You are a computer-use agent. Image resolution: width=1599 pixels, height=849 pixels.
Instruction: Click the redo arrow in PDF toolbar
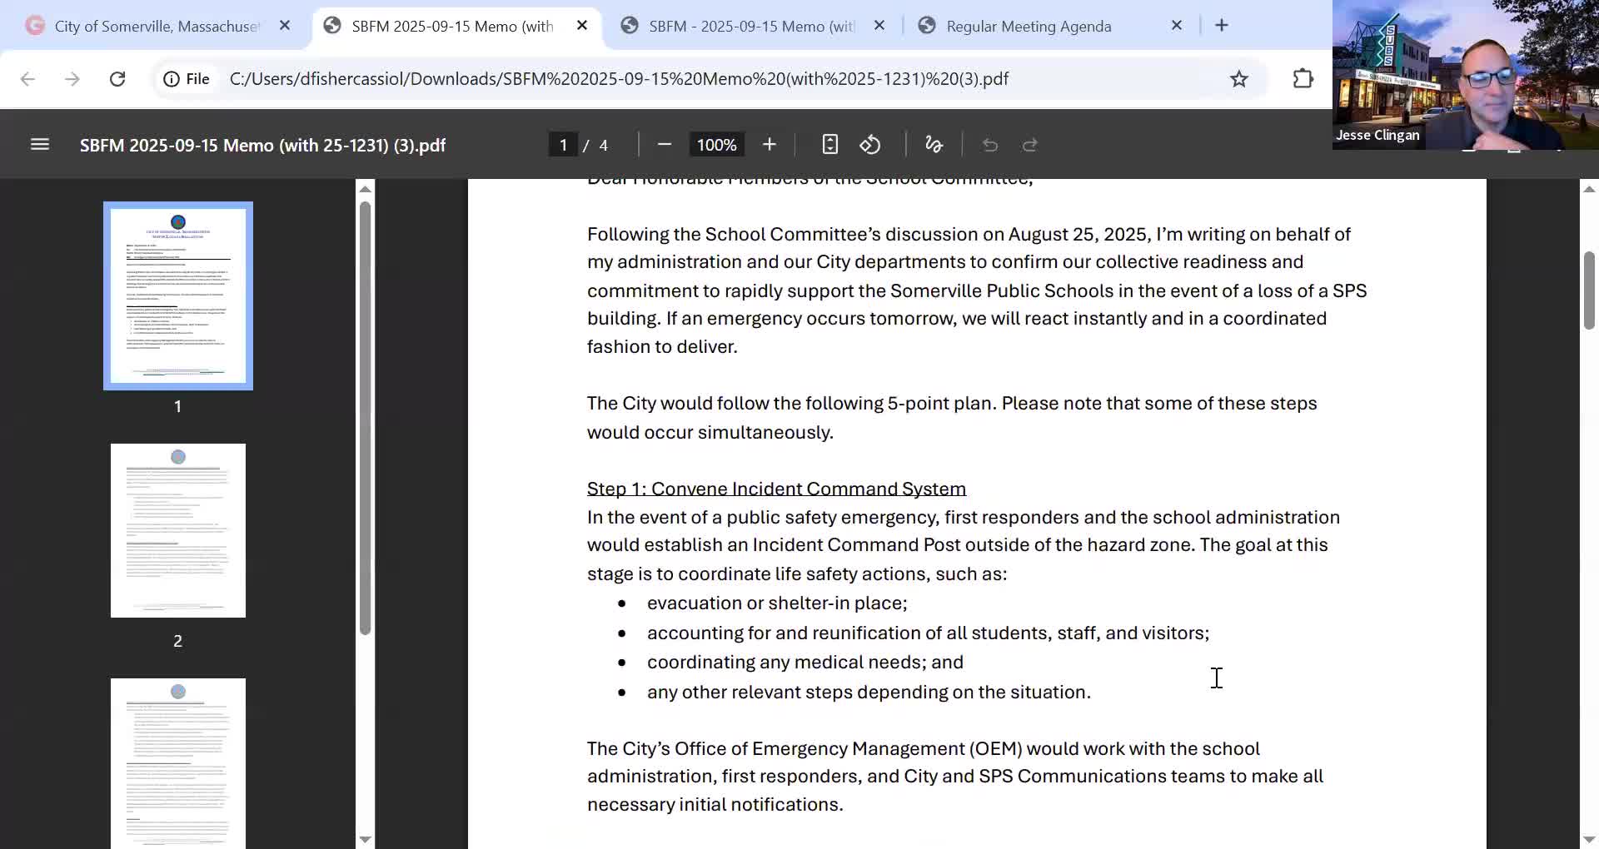tap(1030, 145)
